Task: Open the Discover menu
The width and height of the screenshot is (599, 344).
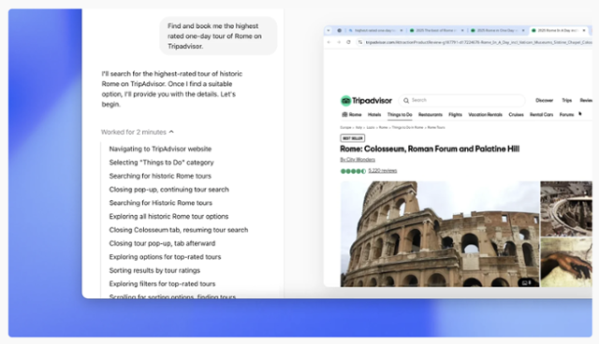Action: (545, 100)
